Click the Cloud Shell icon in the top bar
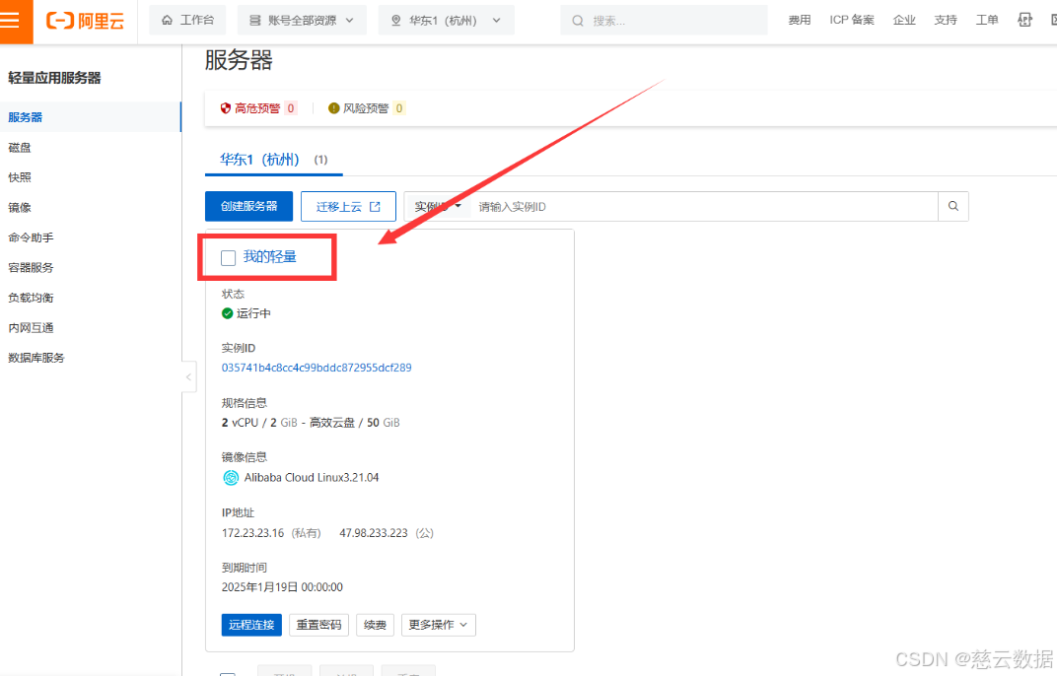1057x676 pixels. click(x=1024, y=21)
